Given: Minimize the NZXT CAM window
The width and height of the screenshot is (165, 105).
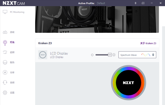Looking at the screenshot, I should (x=152, y=3).
